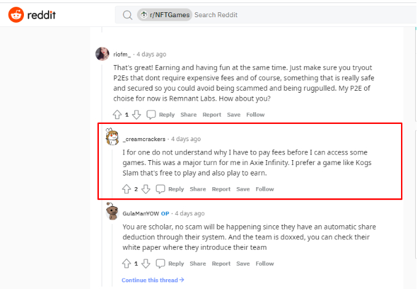Open GulaManYOW's avatar image
The image size is (417, 289).
coord(112,212)
